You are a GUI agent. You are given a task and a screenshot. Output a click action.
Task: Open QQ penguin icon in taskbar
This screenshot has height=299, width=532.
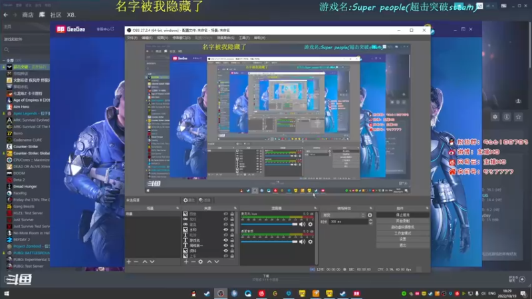tap(194, 294)
